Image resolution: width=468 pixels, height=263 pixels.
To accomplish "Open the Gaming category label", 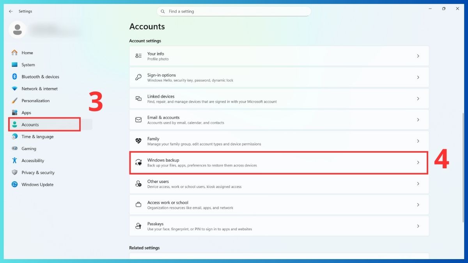I will (29, 148).
